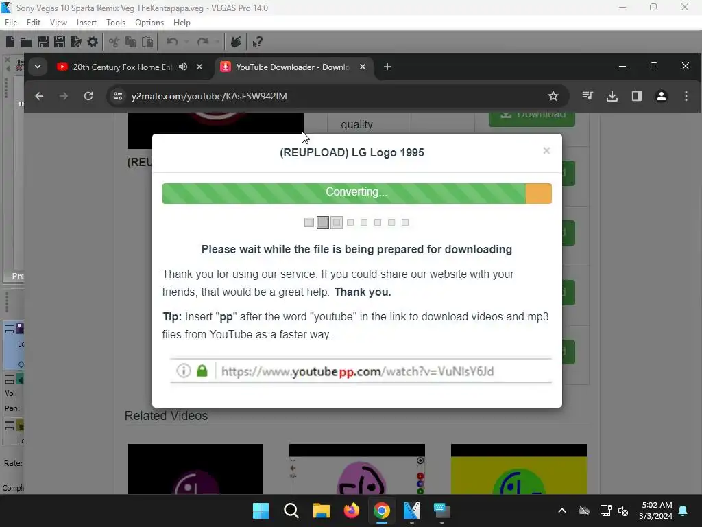Open Windows taskbar Search
The width and height of the screenshot is (702, 527).
pyautogui.click(x=291, y=511)
